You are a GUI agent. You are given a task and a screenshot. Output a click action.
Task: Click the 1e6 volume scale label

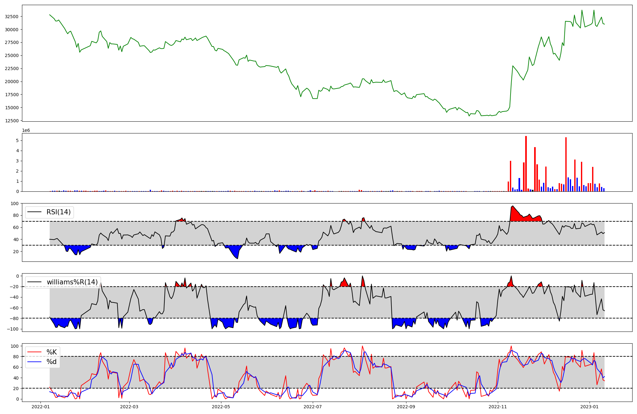[x=26, y=131]
